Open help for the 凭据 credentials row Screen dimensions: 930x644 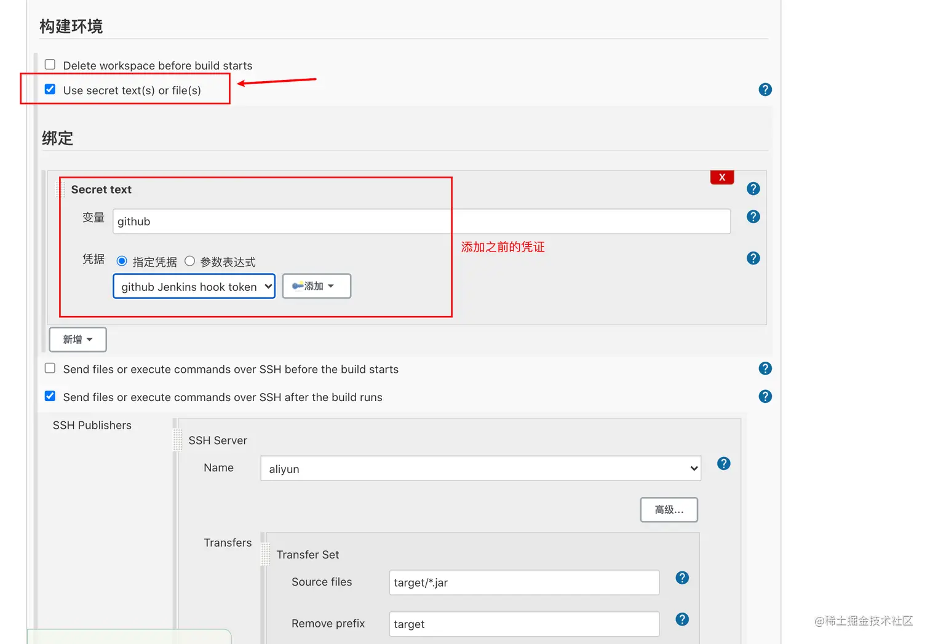pyautogui.click(x=753, y=258)
